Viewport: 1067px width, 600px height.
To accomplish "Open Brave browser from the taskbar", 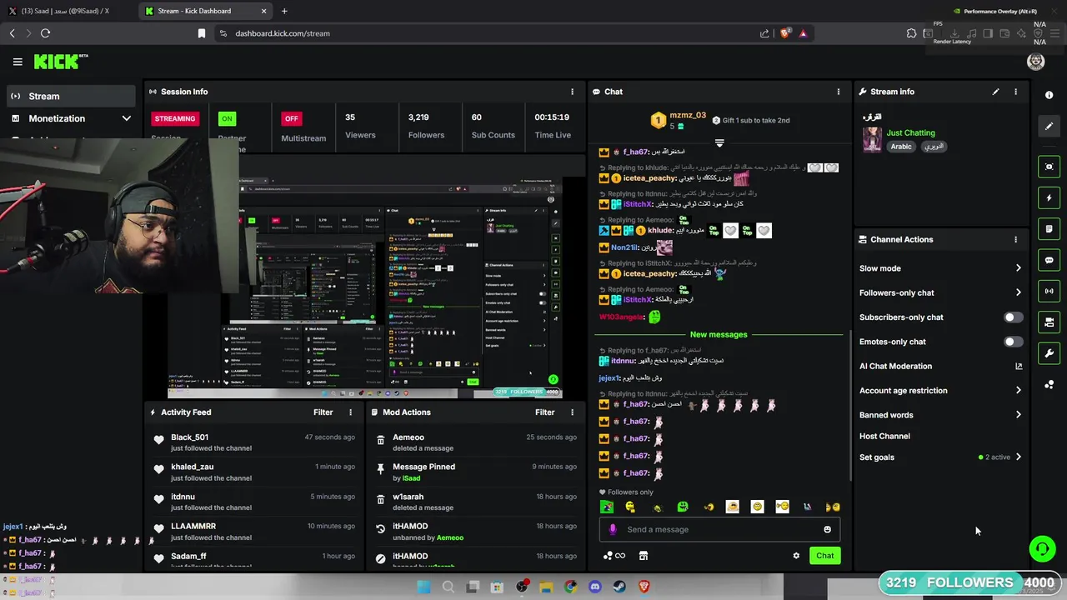I will tap(644, 587).
